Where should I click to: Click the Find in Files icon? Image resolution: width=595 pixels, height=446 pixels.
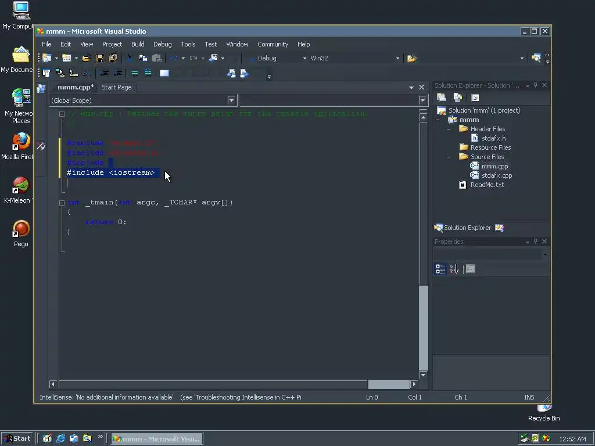pyautogui.click(x=412, y=58)
